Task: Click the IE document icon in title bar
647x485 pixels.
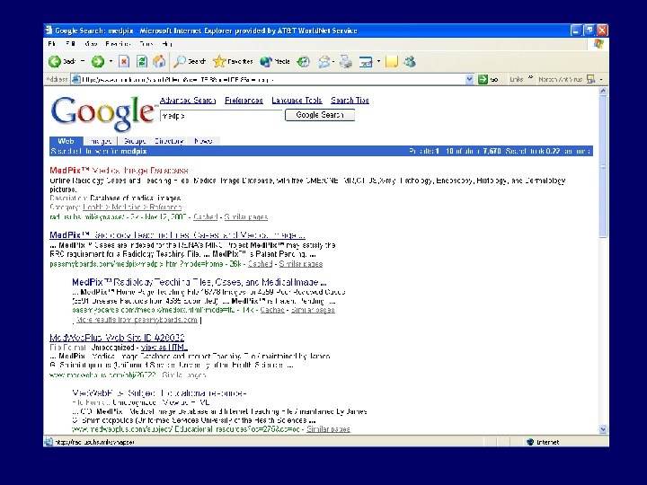Action: coord(49,31)
